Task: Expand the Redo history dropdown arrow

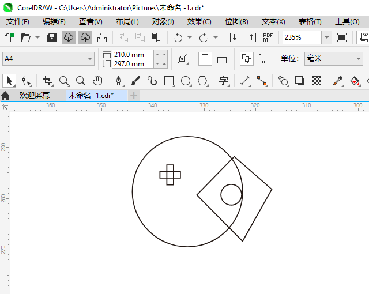Action: pyautogui.click(x=216, y=37)
